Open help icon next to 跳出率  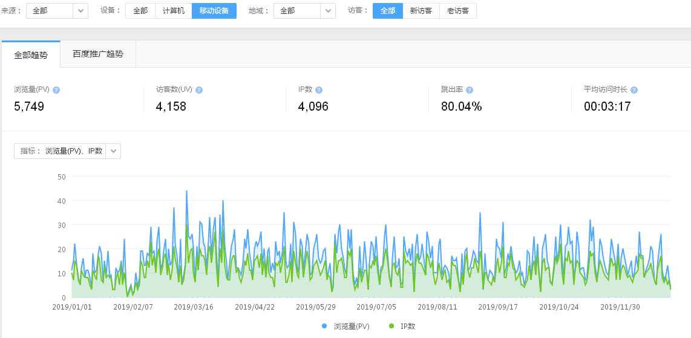pos(470,90)
